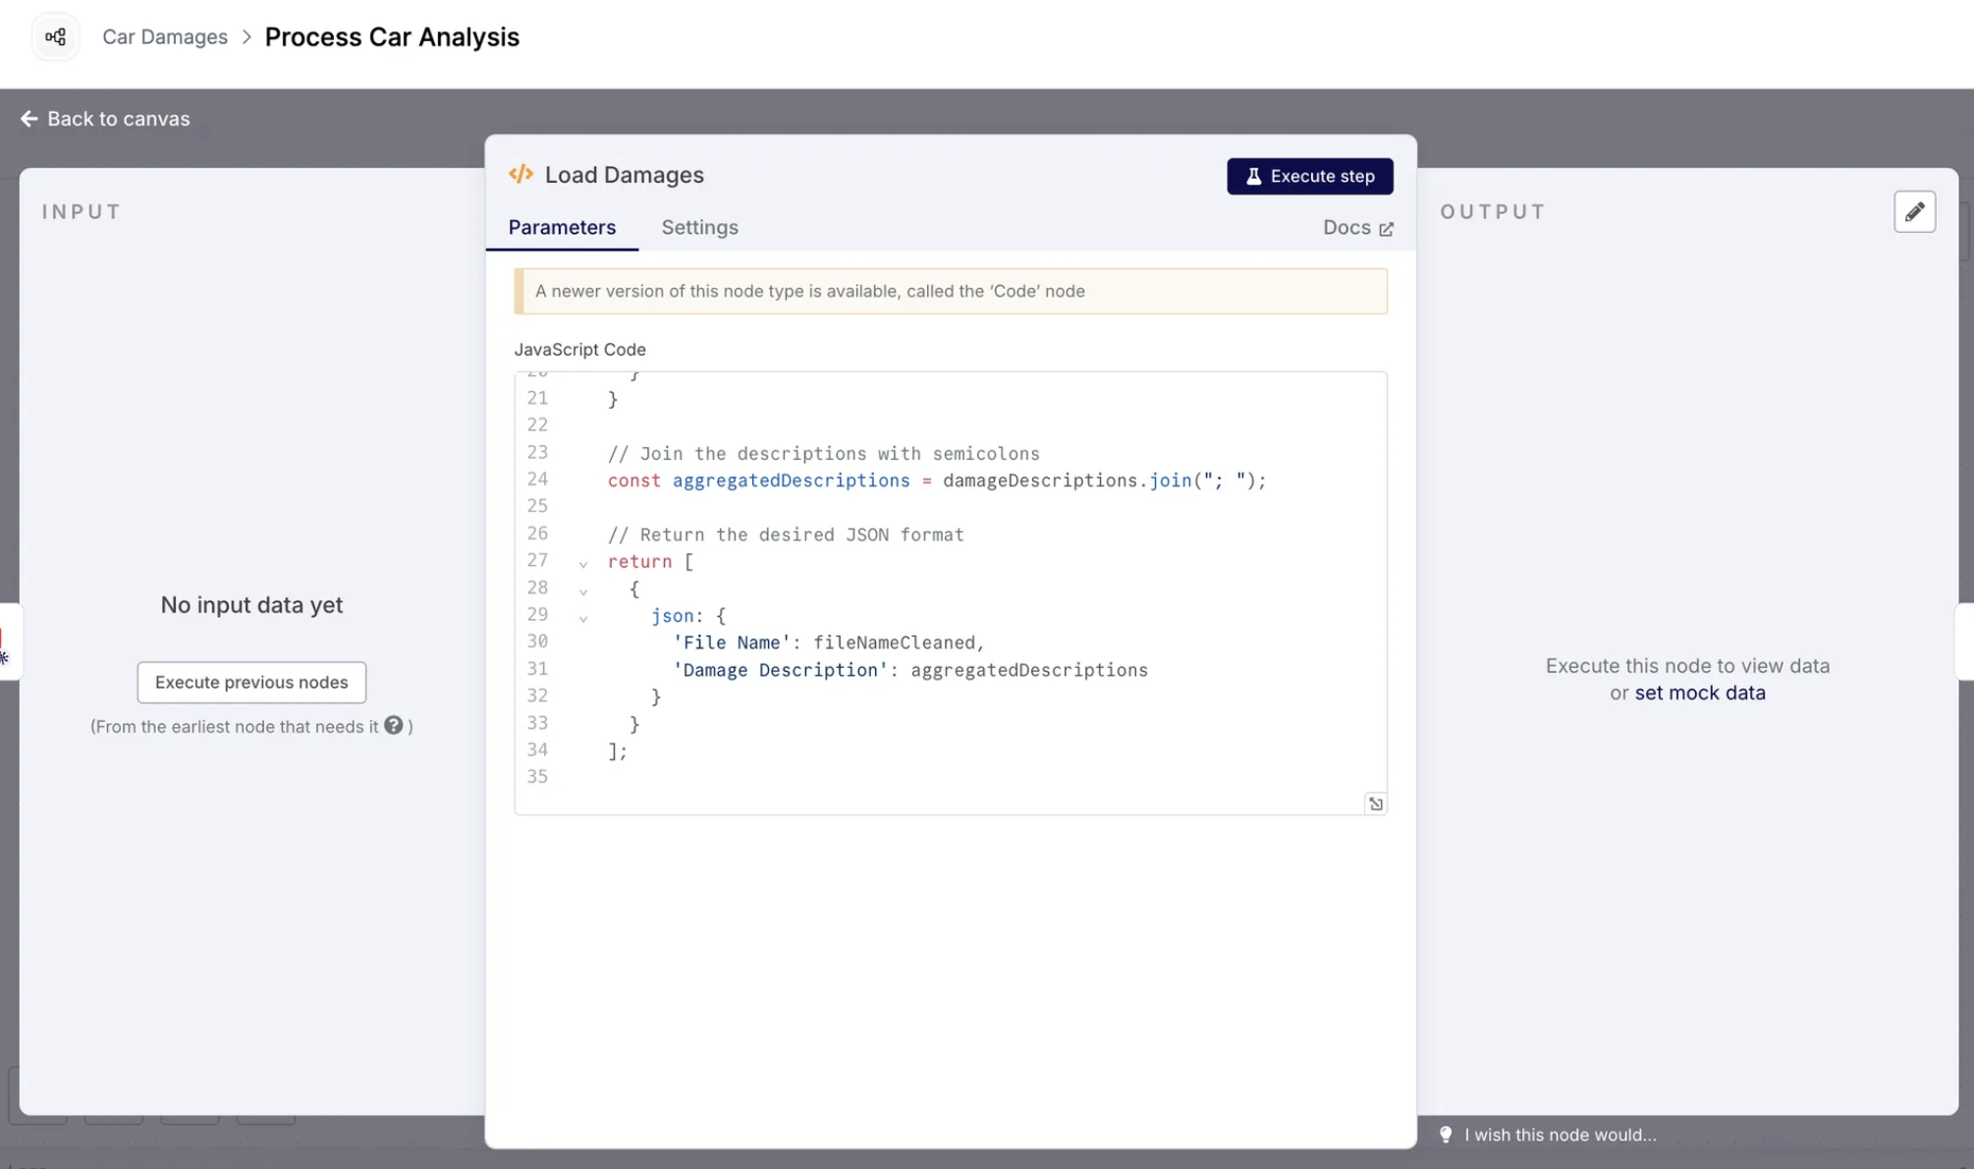Click the help question mark icon
1974x1169 pixels.
(393, 725)
